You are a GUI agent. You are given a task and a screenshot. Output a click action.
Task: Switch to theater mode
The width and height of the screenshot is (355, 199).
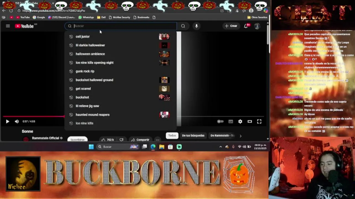point(250,121)
